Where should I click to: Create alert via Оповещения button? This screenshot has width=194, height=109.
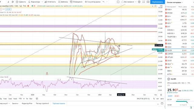coord(76,2)
